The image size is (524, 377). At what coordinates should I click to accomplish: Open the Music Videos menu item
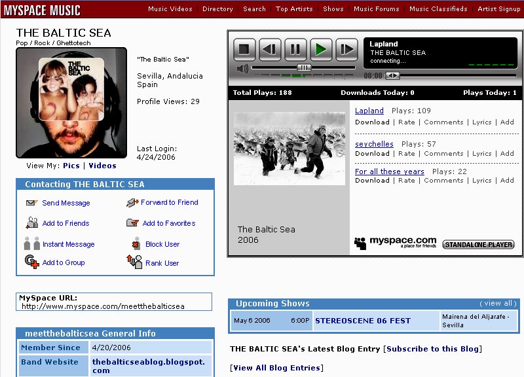pyautogui.click(x=170, y=9)
